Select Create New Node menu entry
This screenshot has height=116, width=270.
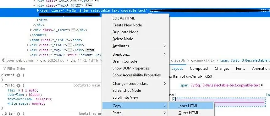point(127,25)
